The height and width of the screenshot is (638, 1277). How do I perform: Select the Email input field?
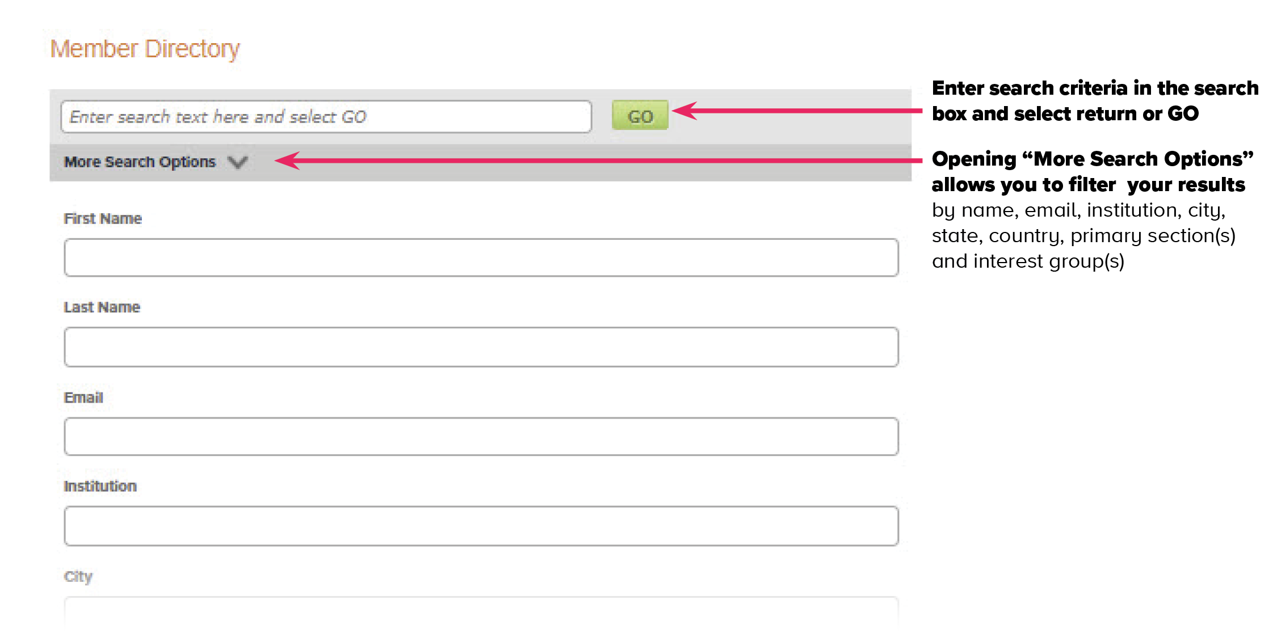point(481,436)
